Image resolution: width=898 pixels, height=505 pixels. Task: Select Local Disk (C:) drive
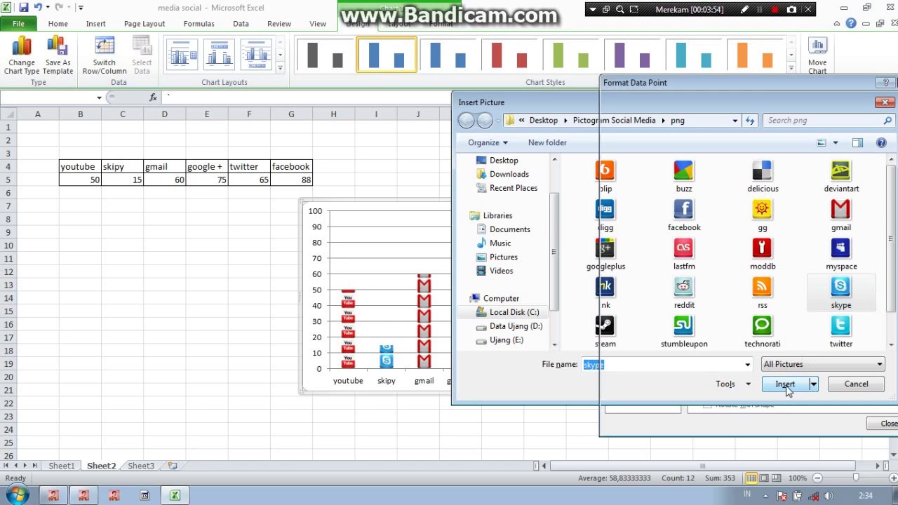click(514, 312)
